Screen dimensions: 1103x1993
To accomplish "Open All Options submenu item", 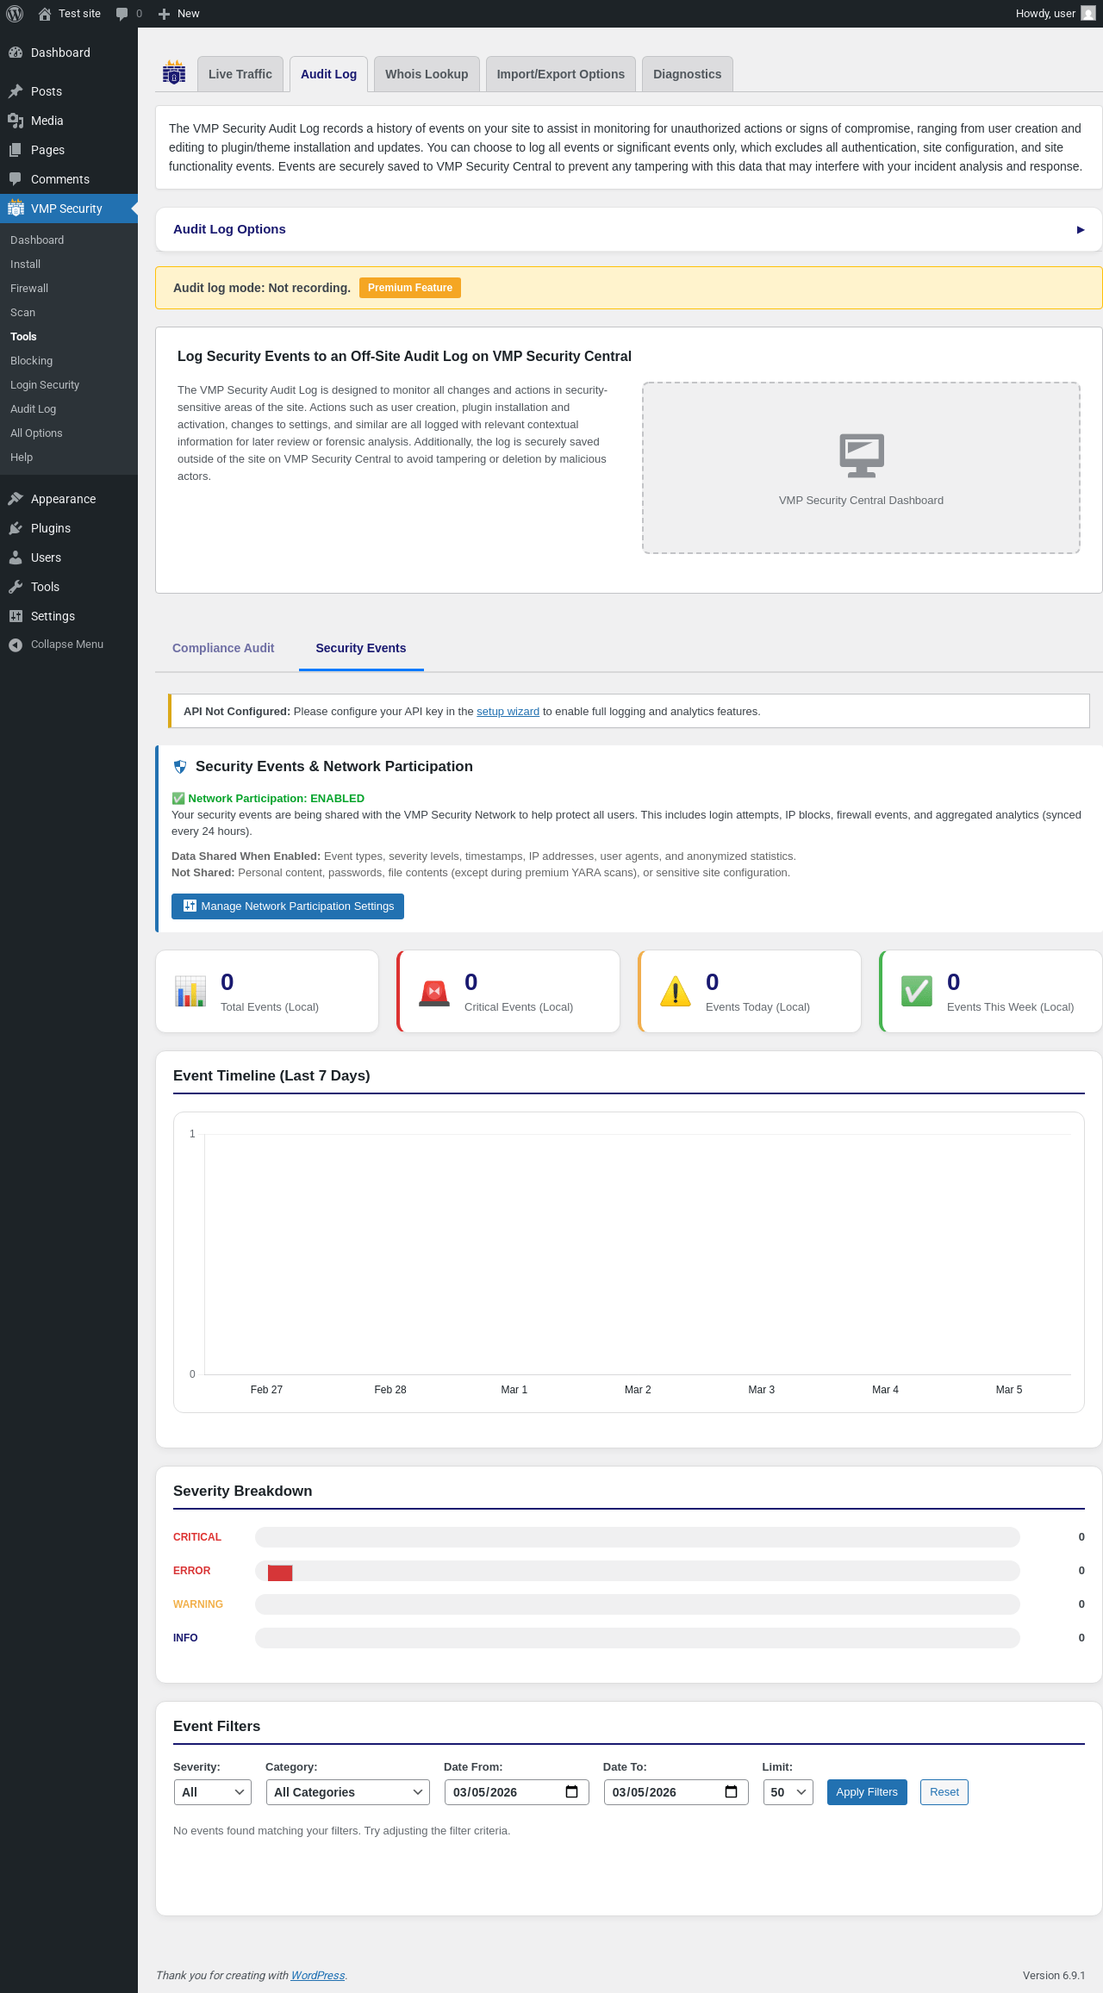I will click(36, 433).
